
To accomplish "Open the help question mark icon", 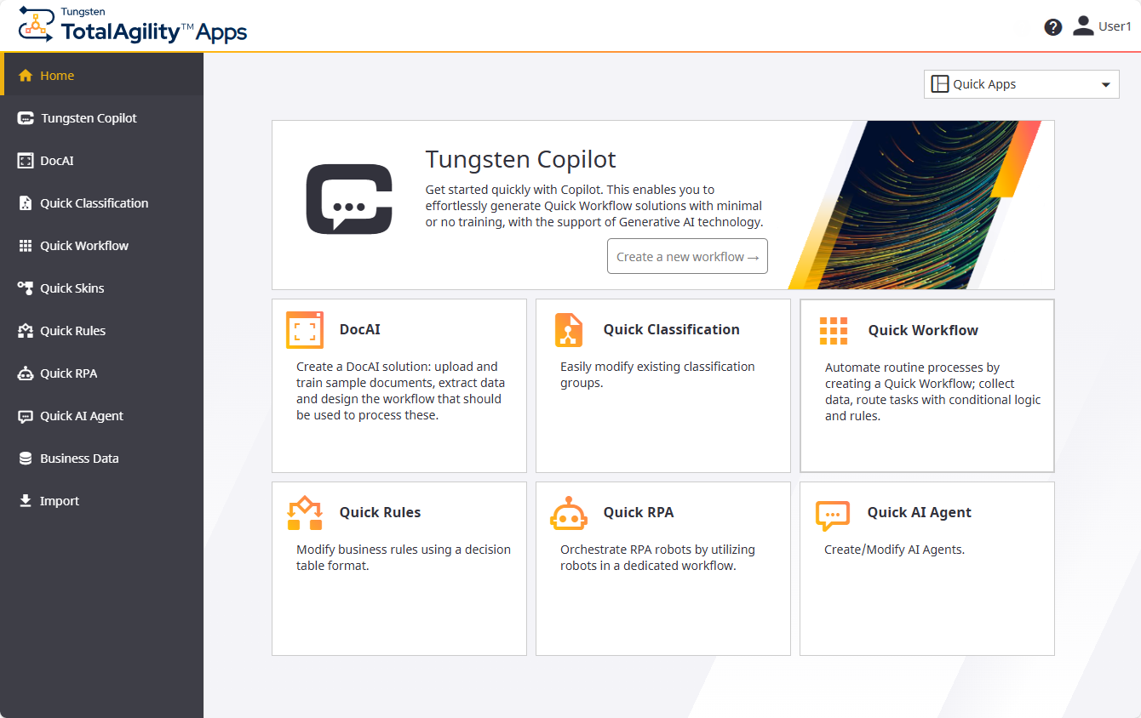I will 1052,26.
